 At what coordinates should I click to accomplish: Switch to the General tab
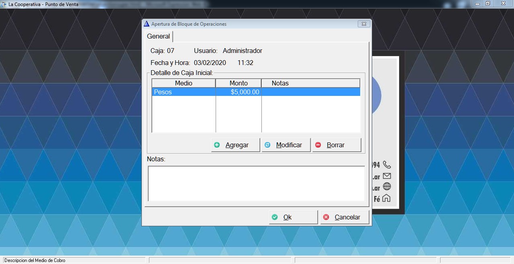159,37
